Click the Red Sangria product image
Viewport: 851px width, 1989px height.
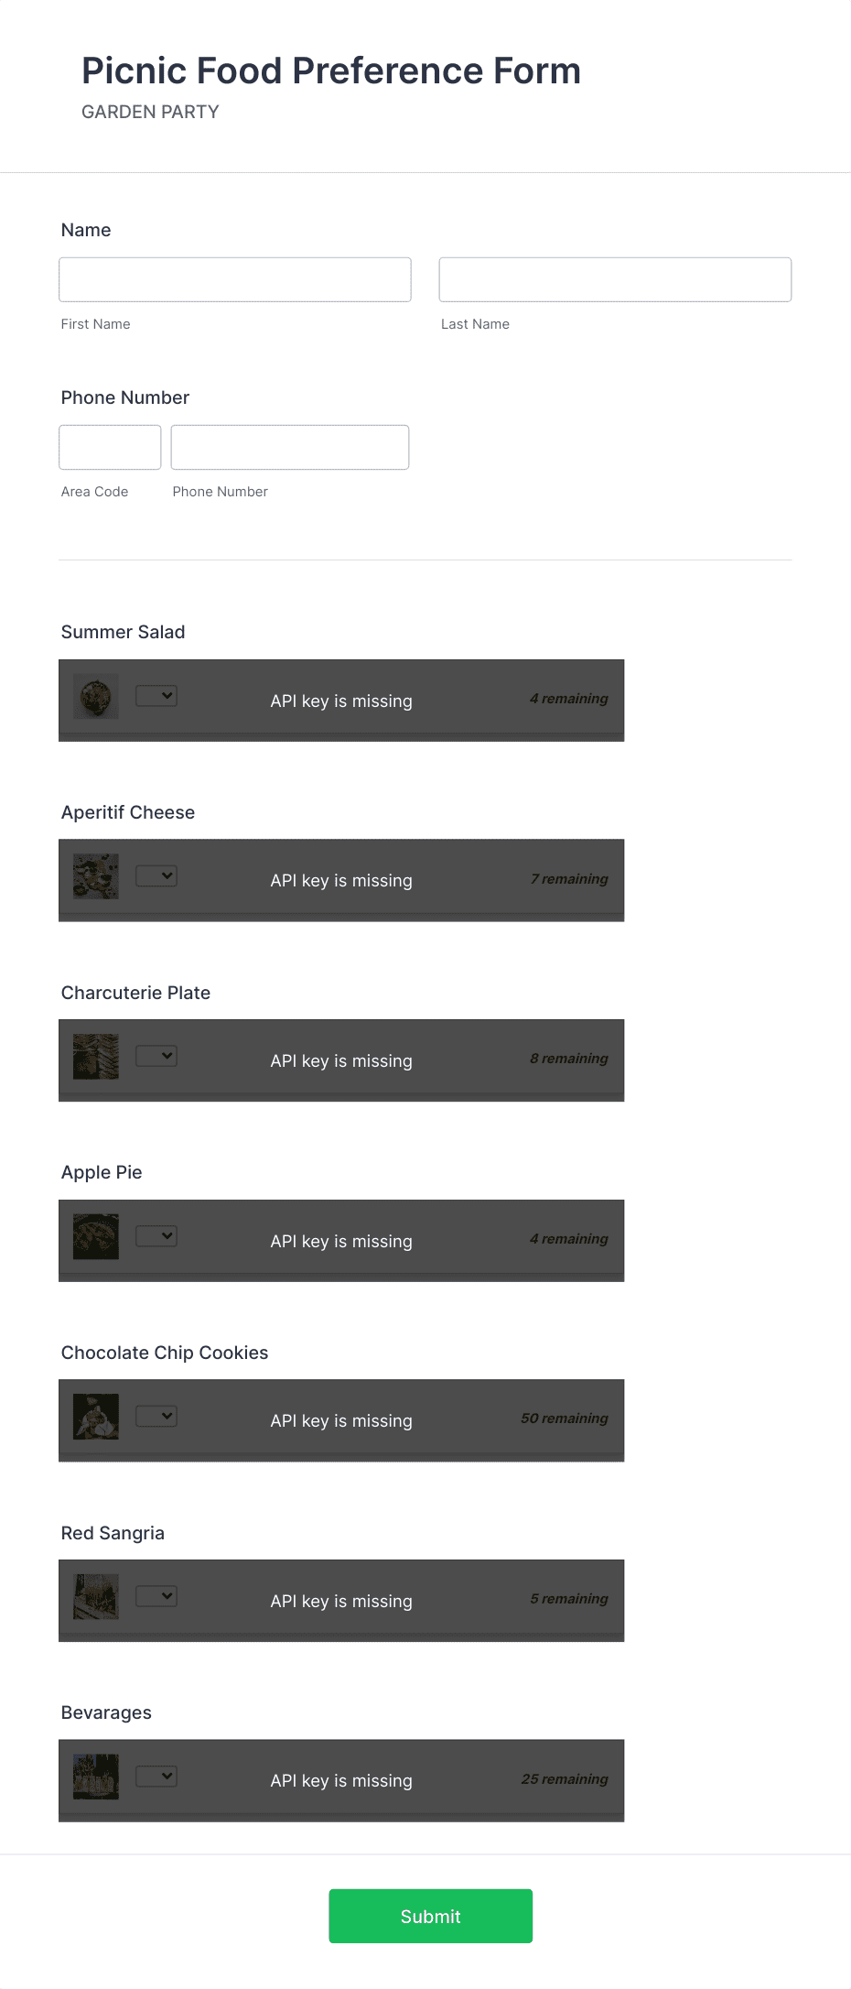point(95,1595)
